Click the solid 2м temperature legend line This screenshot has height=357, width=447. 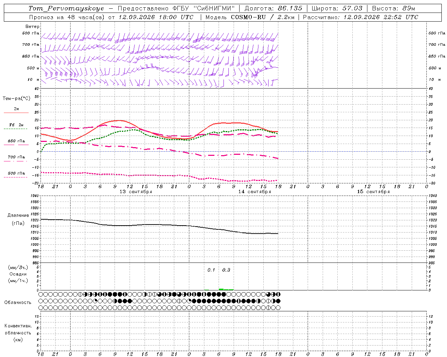tap(16, 113)
